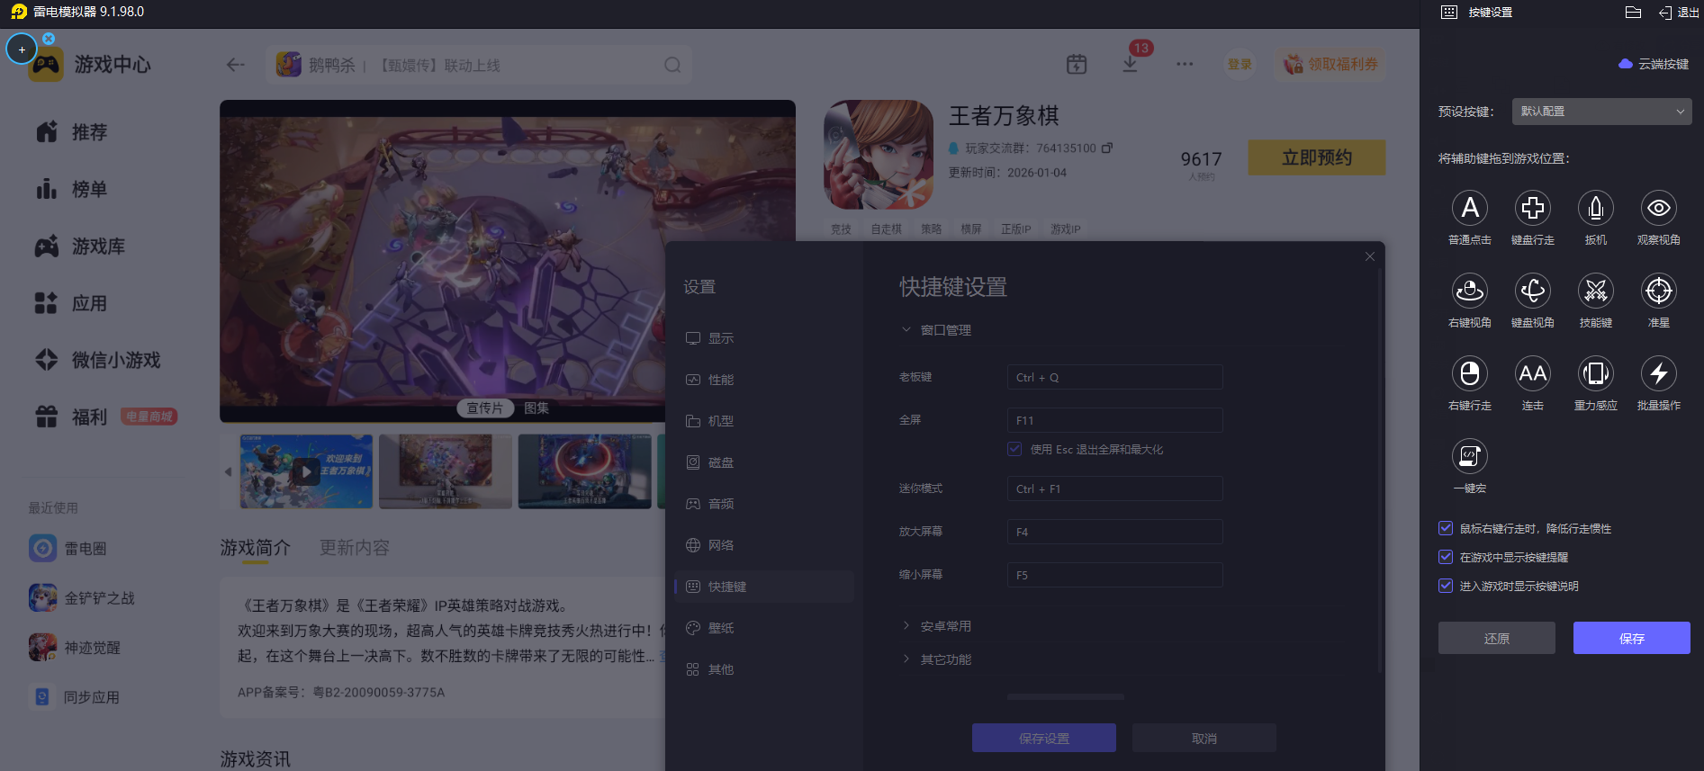Open the three-dots more menu
The height and width of the screenshot is (771, 1704).
(1185, 64)
